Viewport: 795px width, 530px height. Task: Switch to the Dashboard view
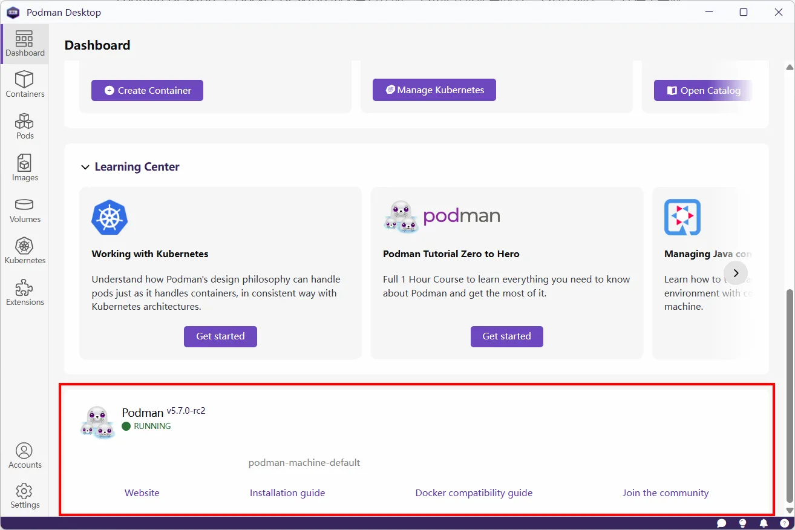pos(25,44)
